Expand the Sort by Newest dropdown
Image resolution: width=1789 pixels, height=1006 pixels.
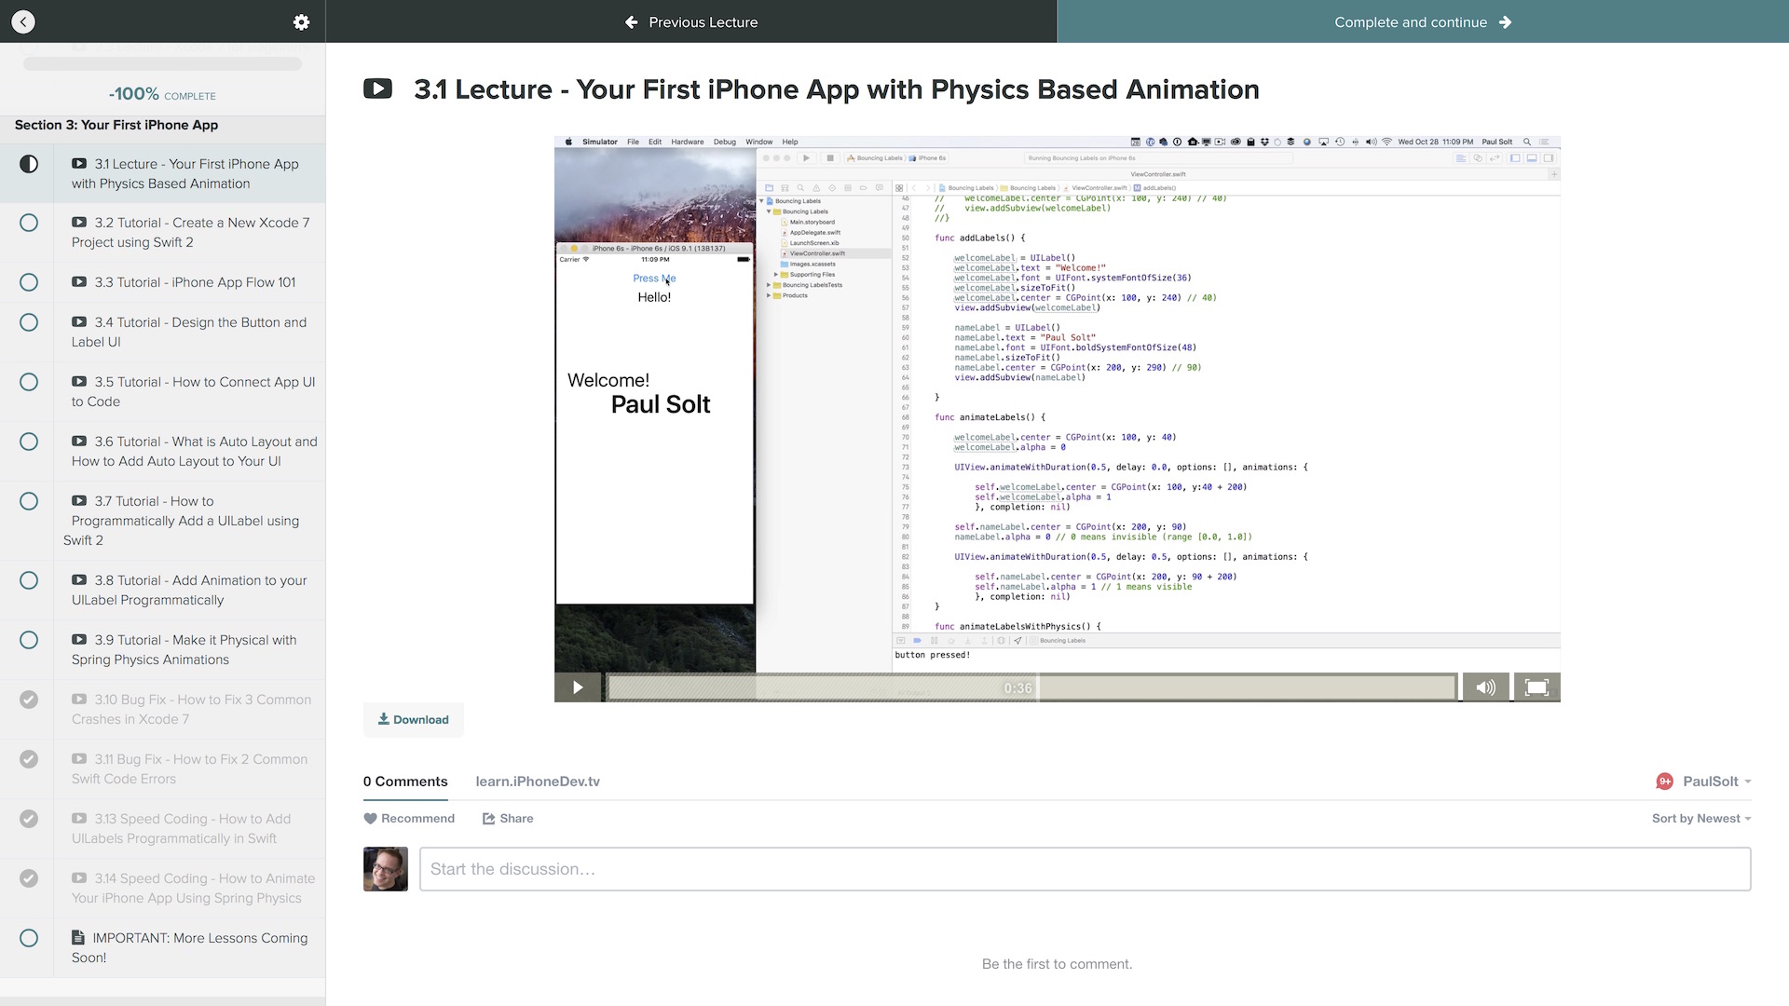(1700, 818)
